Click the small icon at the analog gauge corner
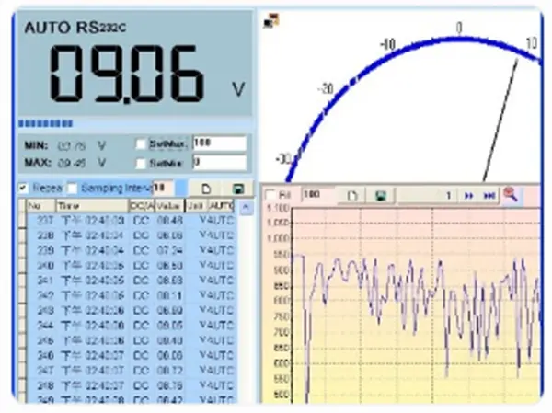This screenshot has width=552, height=413. [271, 21]
